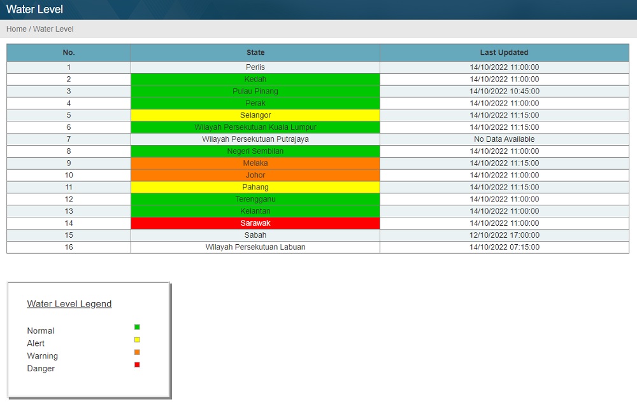Image resolution: width=637 pixels, height=405 pixels.
Task: Click Kuala Lumpur's 11:15:00 timestamp
Action: 504,127
